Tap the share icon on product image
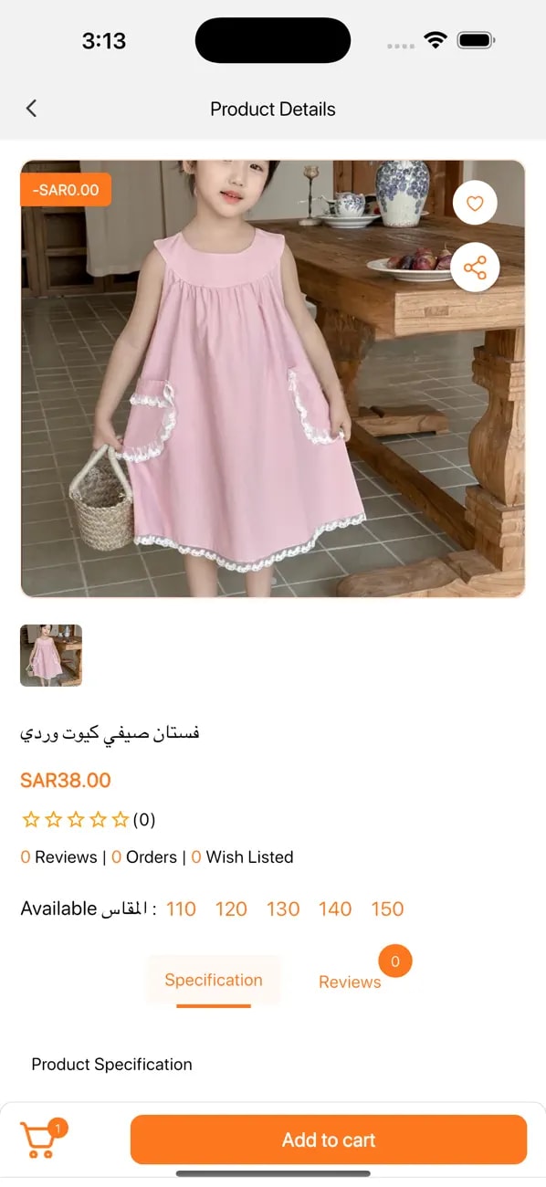The width and height of the screenshot is (546, 1187). (475, 268)
